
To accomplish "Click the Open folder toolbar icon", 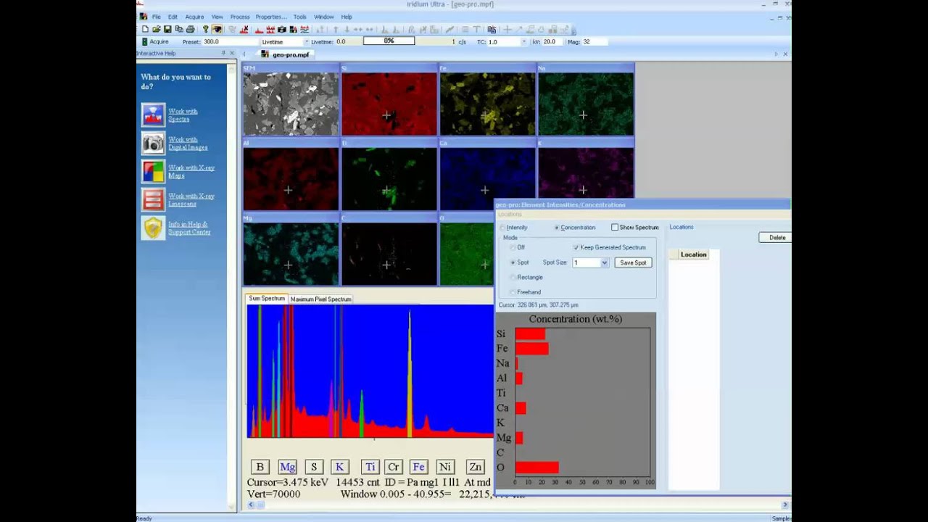I will coord(156,30).
